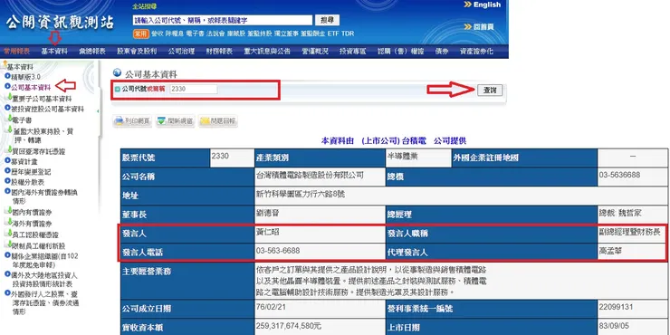This screenshot has height=335, width=670.
Task: Open the 董監持股 quick link
Action: [259, 33]
